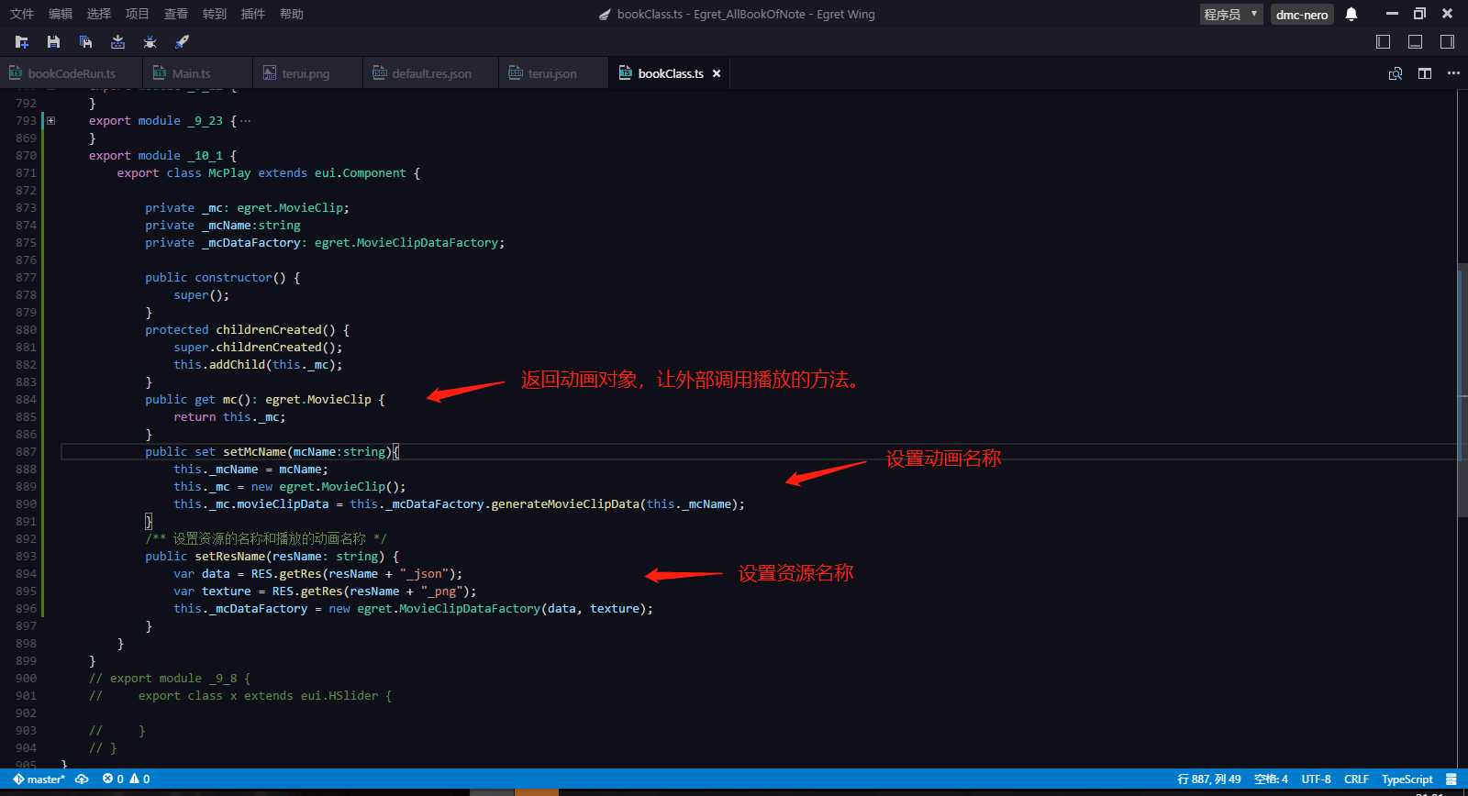Switch to the default.res.json tab
The width and height of the screenshot is (1468, 796).
431,73
